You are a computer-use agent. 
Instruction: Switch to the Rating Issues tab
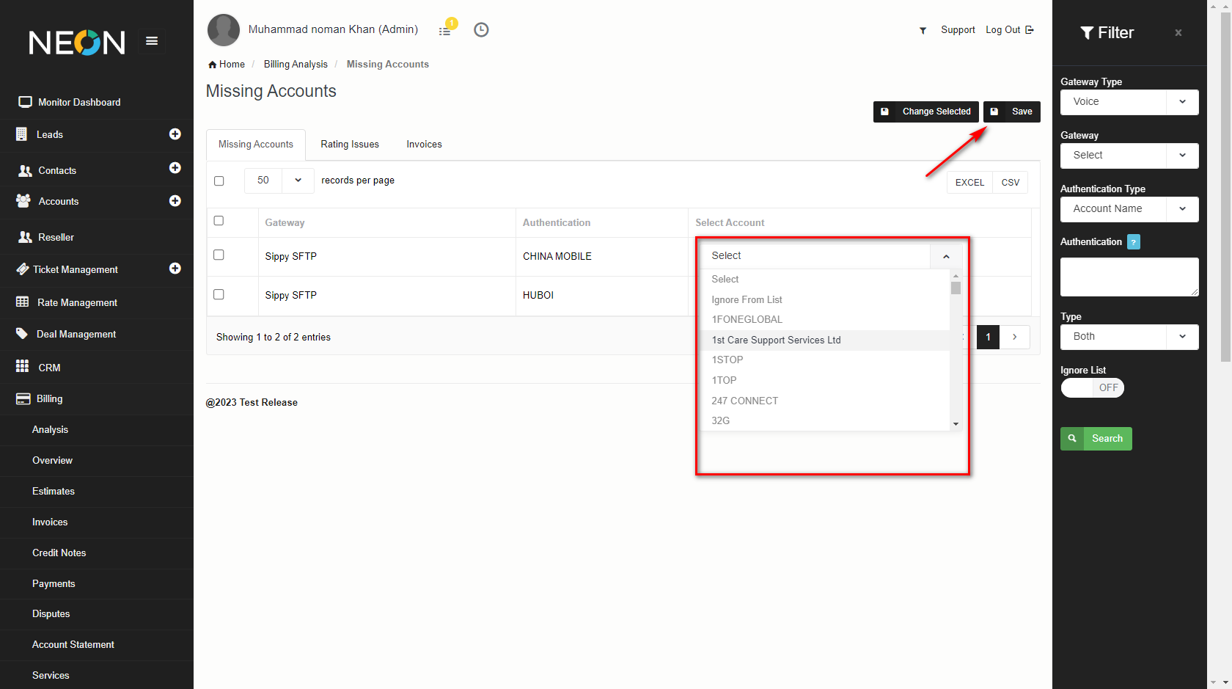pos(350,145)
